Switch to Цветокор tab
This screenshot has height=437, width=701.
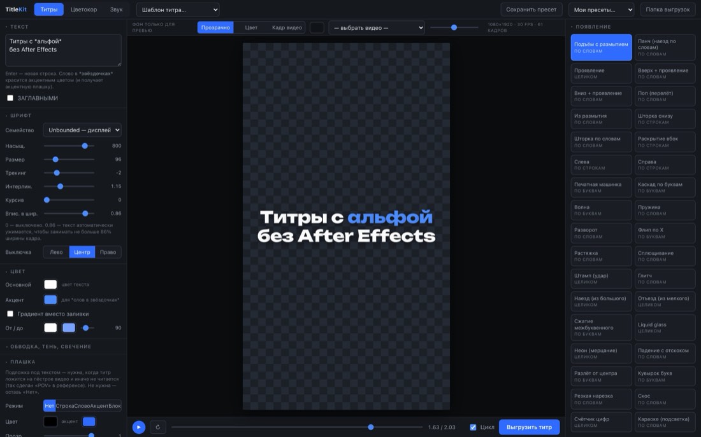83,10
